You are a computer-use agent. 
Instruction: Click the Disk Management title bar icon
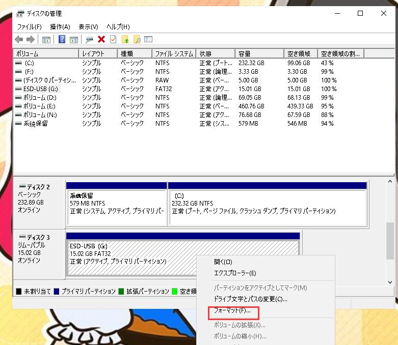20,13
